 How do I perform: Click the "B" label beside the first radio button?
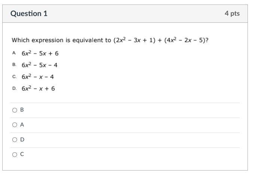pos(22,110)
